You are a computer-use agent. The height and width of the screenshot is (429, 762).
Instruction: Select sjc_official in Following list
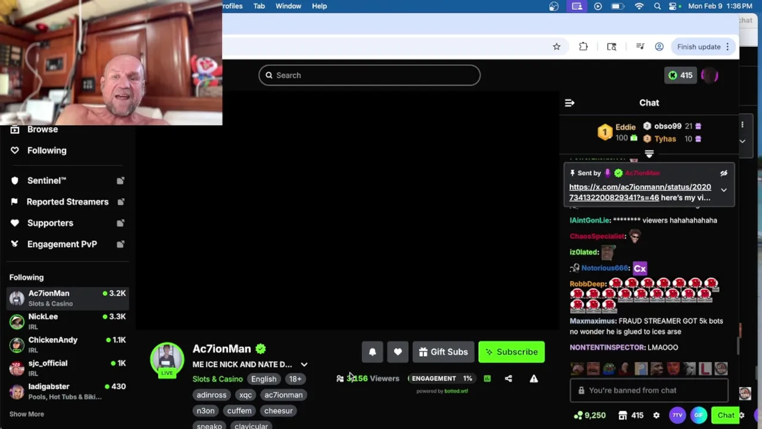pos(67,368)
